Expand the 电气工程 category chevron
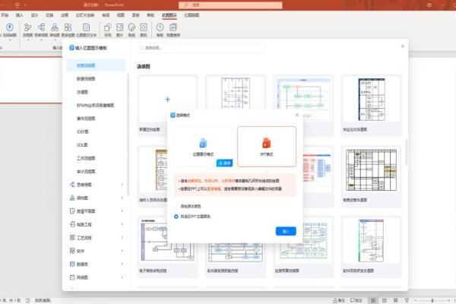456x304 pixels. tap(122, 224)
